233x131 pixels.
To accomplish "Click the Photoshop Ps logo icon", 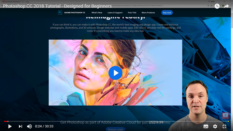I will click(x=60, y=12).
